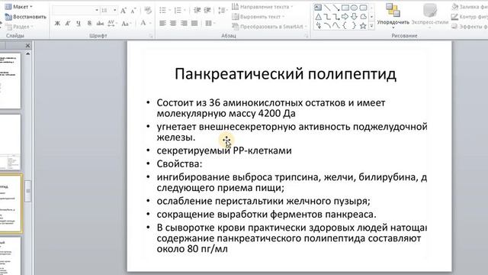Click the slide pane scrollbar thumb

point(28,191)
